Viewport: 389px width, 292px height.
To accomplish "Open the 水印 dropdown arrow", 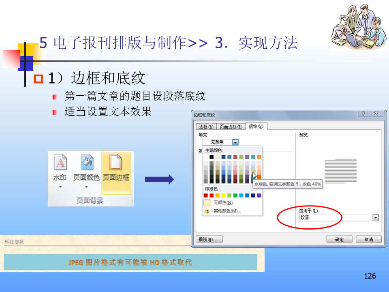I will 60,187.
